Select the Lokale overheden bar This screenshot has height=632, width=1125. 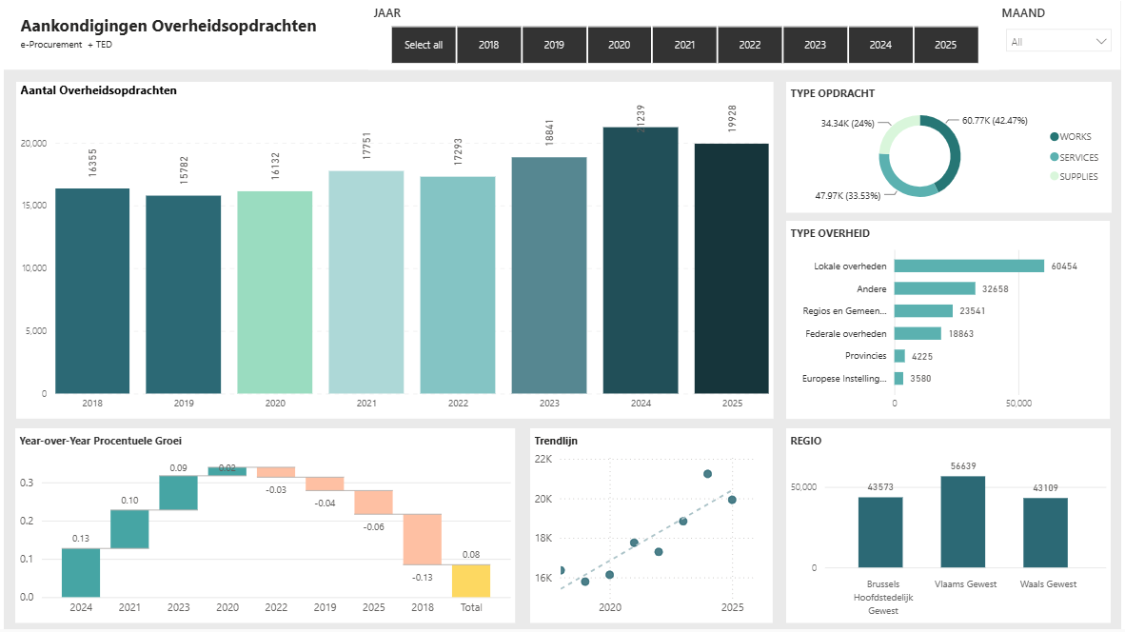coord(969,267)
